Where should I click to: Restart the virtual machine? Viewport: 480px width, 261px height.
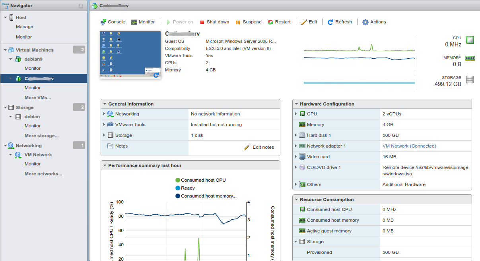point(279,22)
